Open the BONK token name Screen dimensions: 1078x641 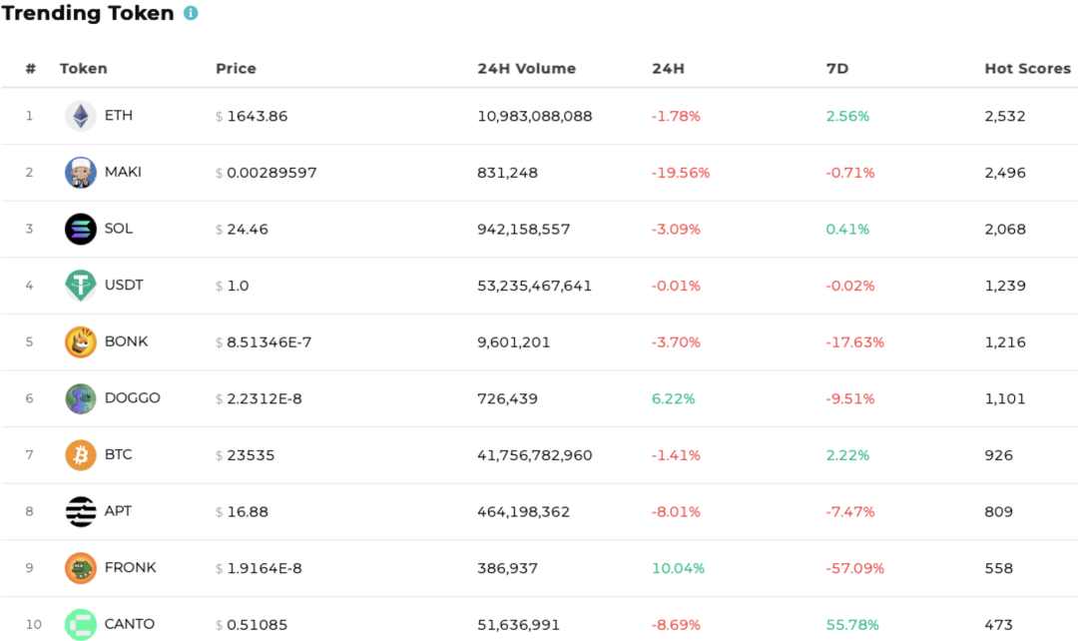126,341
